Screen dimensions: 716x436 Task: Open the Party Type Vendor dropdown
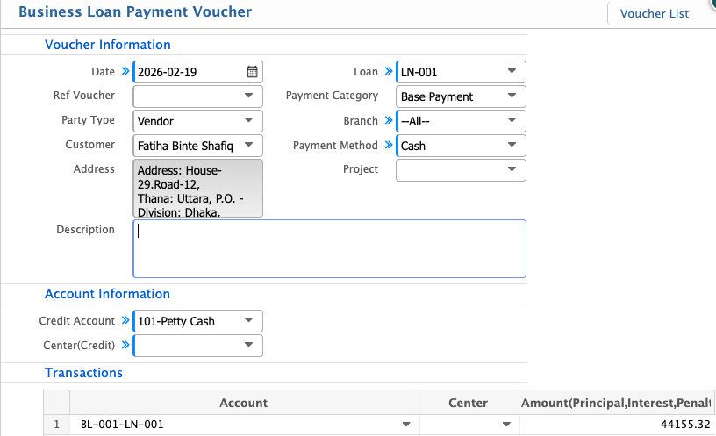(248, 121)
